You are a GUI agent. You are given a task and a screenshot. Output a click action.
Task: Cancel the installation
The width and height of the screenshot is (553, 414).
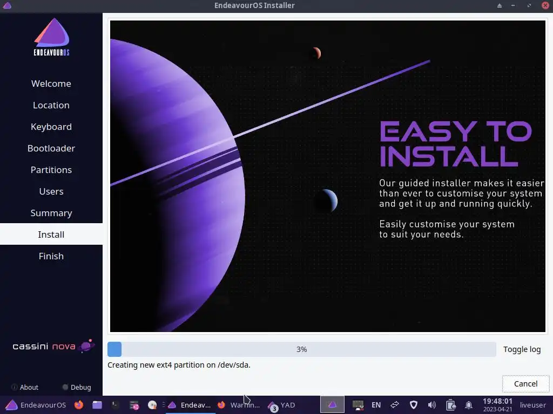tap(525, 384)
